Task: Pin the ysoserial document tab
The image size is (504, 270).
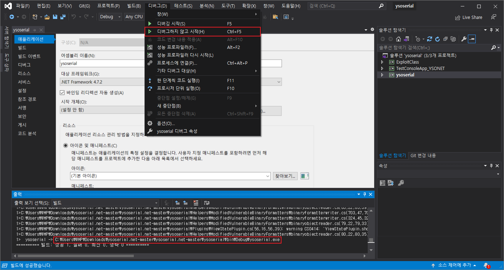Action: [35, 30]
